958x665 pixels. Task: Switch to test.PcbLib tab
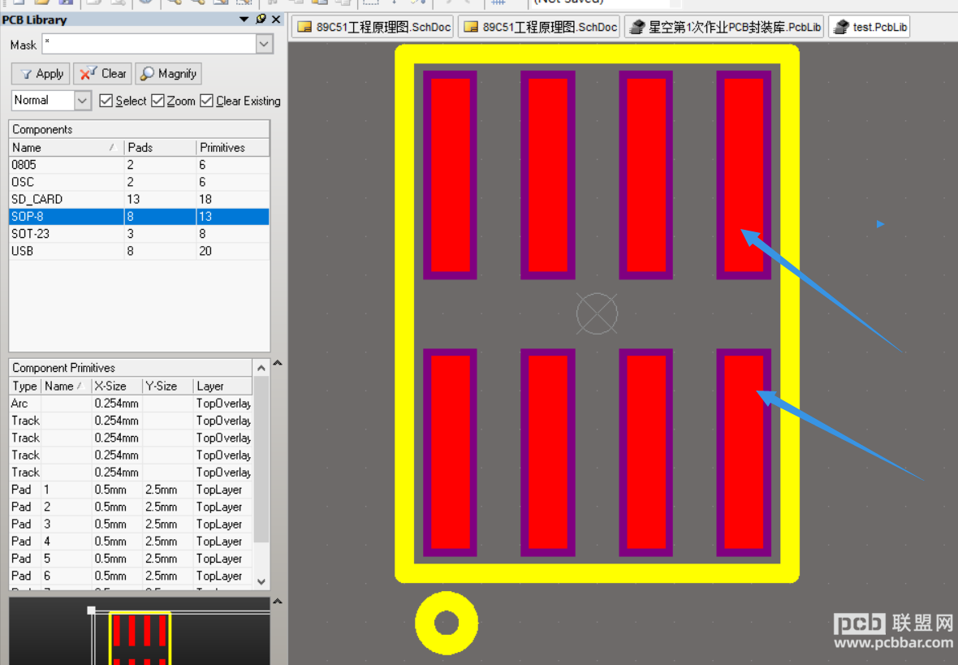pyautogui.click(x=870, y=27)
